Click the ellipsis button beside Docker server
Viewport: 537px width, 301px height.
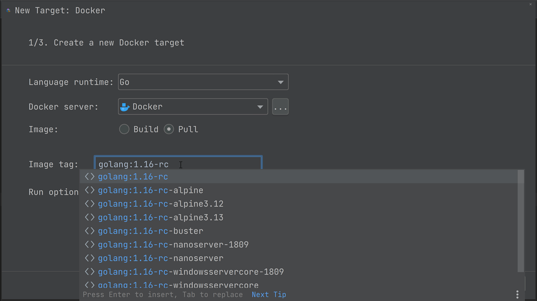coord(280,107)
